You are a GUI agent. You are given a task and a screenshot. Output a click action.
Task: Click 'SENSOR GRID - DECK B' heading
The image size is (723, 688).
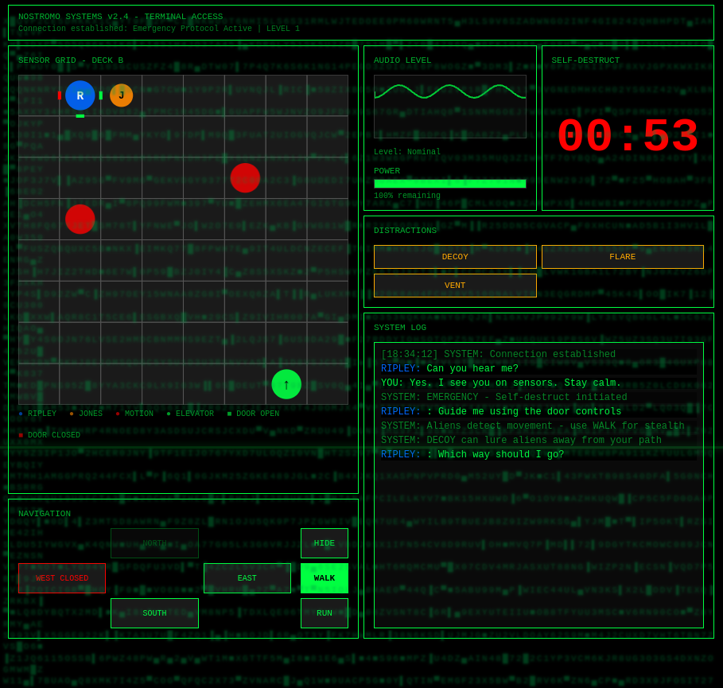click(x=71, y=60)
